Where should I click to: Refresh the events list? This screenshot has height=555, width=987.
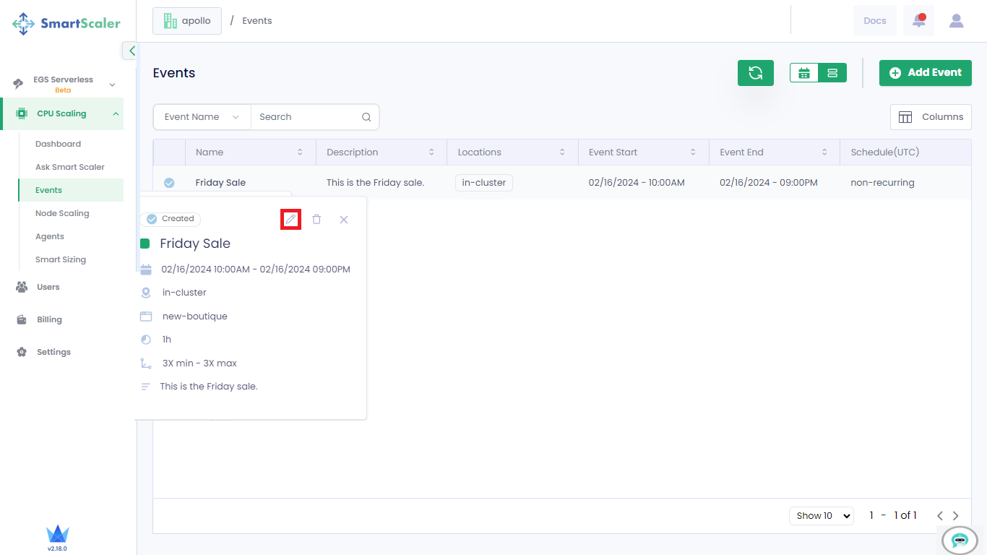[755, 73]
